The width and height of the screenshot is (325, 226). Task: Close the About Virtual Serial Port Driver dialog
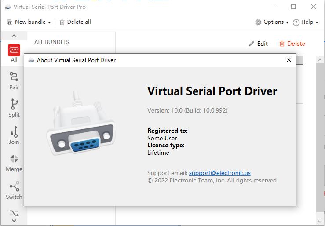pyautogui.click(x=289, y=60)
